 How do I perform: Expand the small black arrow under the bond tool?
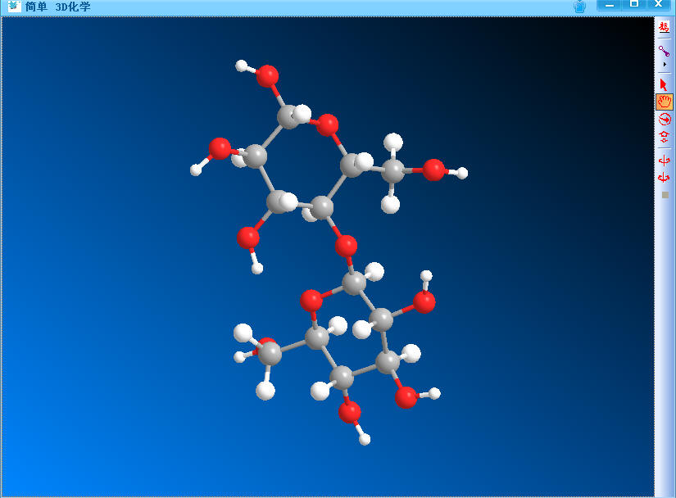coord(664,64)
